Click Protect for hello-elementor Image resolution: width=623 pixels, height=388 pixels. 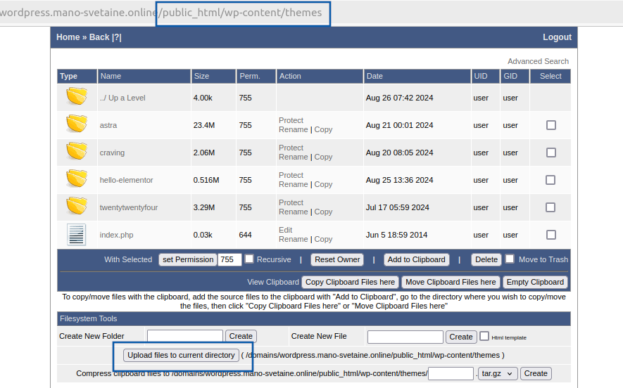click(291, 175)
